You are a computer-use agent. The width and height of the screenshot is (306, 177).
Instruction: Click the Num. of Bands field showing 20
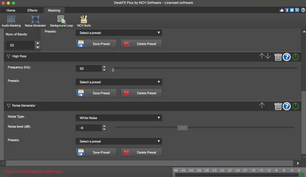[20, 45]
